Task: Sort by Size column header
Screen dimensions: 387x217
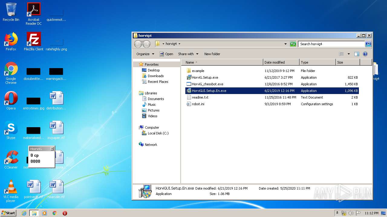Action: tap(348, 62)
